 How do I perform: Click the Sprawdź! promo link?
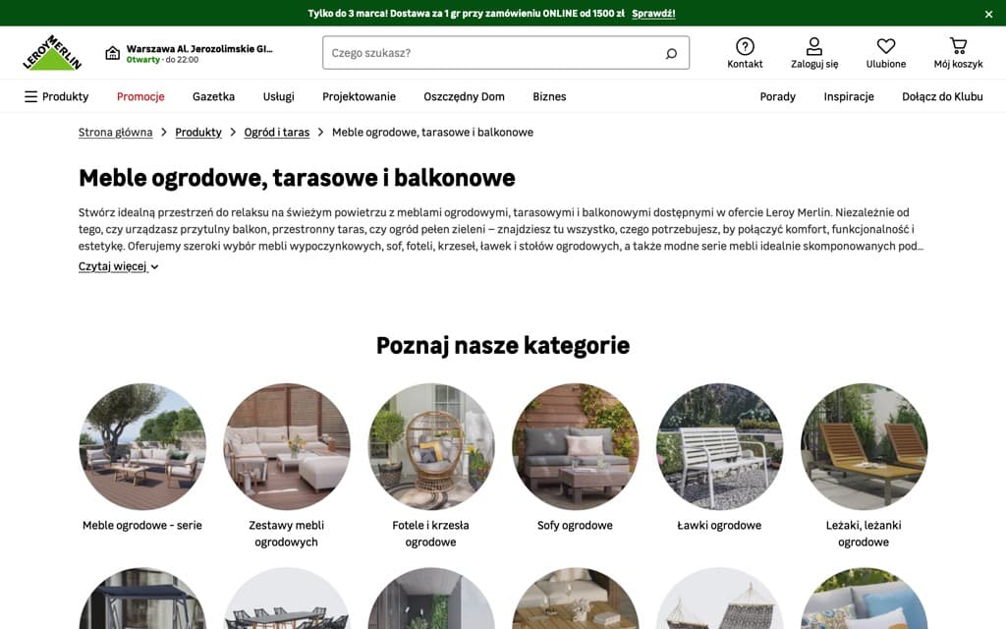coord(654,13)
